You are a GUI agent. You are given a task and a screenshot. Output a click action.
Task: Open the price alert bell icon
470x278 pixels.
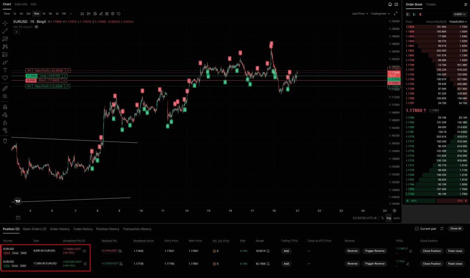[390, 4]
